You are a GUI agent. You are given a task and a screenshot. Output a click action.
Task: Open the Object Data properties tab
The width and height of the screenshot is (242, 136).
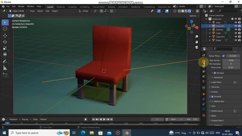click(204, 109)
